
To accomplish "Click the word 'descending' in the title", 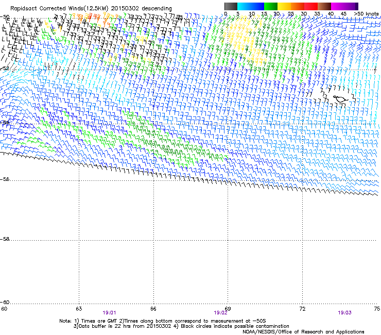I will (x=157, y=9).
